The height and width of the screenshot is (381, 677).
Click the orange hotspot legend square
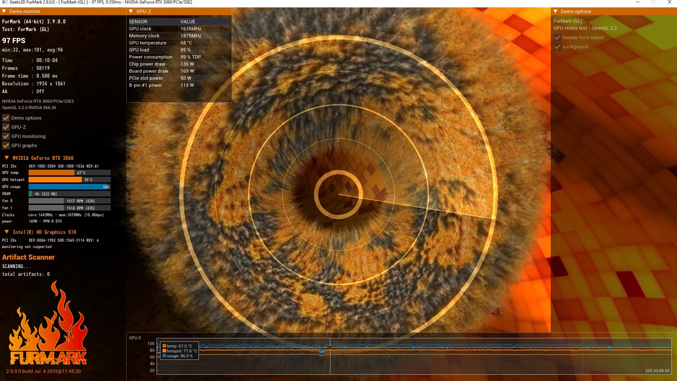pos(164,351)
